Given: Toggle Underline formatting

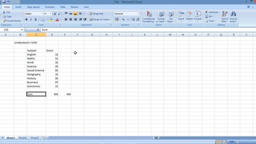Looking at the screenshot, I should [x=36, y=20].
